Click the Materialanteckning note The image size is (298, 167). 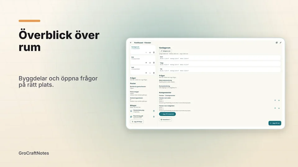pyautogui.click(x=167, y=81)
